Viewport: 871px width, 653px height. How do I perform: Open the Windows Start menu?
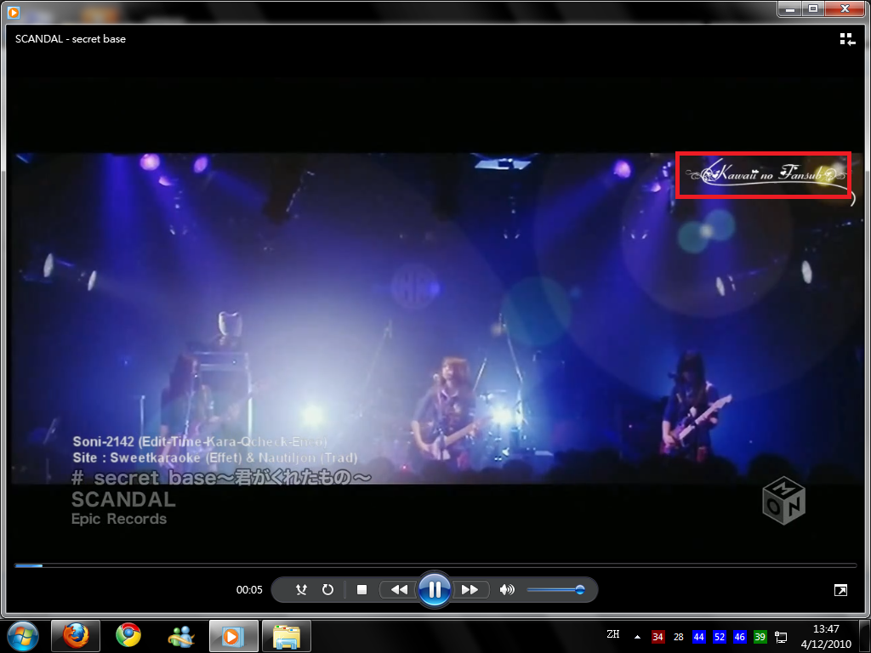point(23,636)
